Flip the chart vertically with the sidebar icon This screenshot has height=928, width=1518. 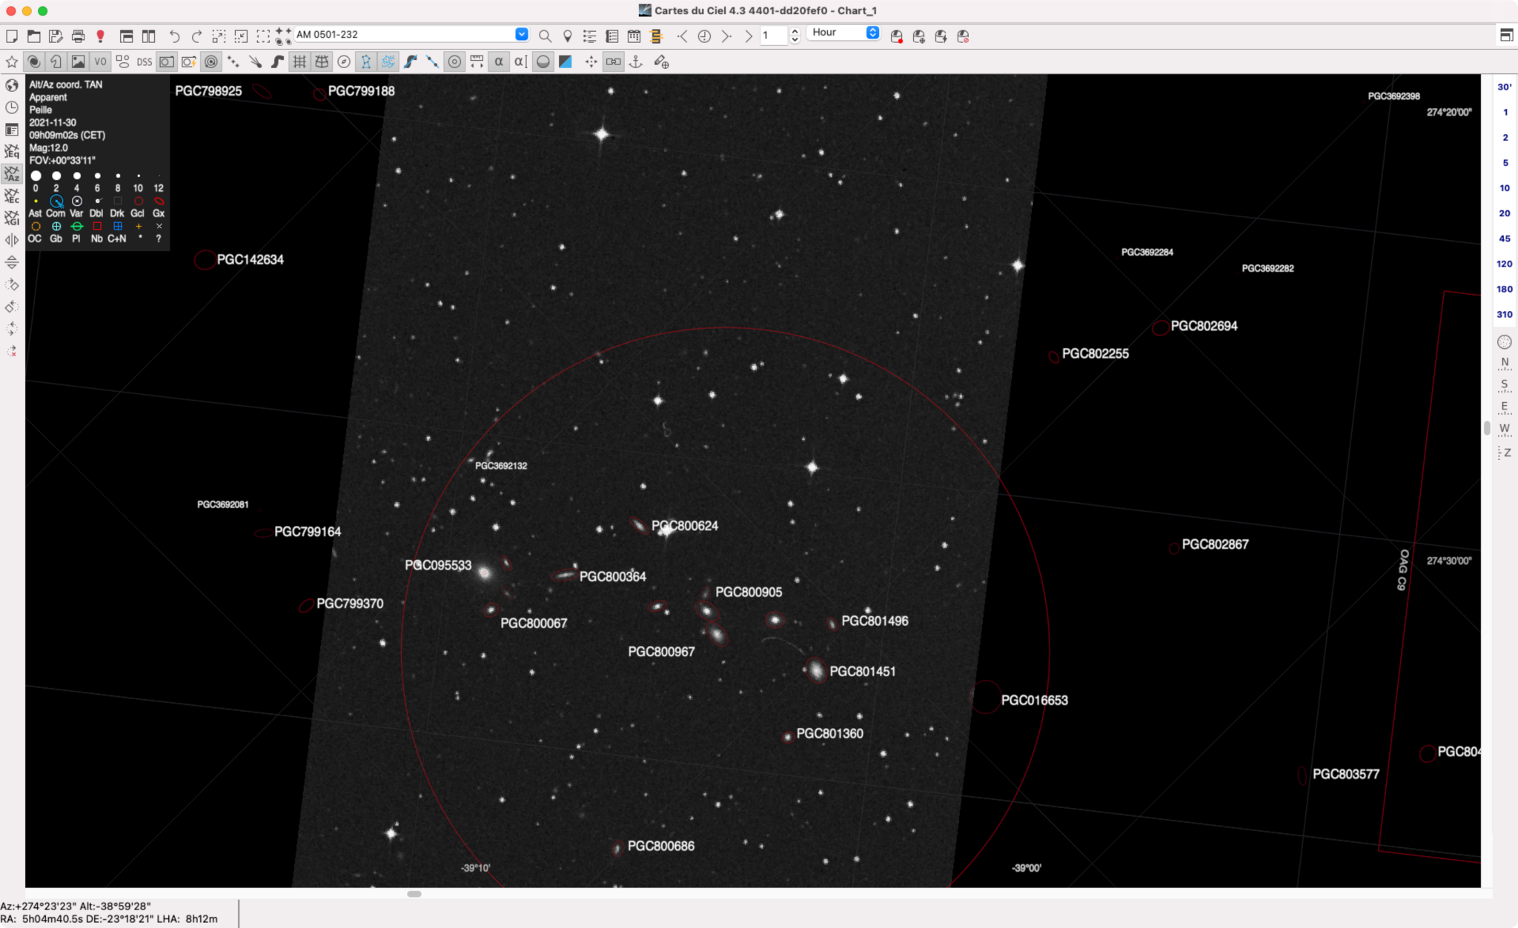pos(12,262)
